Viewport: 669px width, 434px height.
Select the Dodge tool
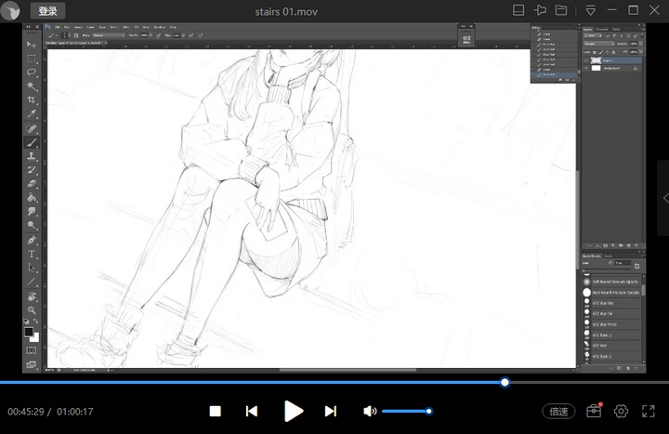[32, 225]
